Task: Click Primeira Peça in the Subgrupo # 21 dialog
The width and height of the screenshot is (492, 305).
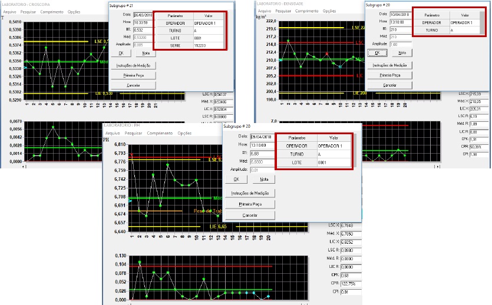Action: click(136, 75)
